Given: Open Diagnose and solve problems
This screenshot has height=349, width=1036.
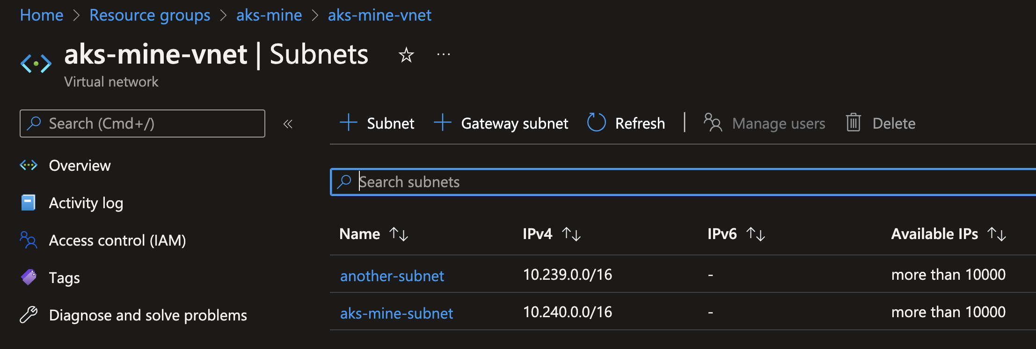Looking at the screenshot, I should coord(147,315).
